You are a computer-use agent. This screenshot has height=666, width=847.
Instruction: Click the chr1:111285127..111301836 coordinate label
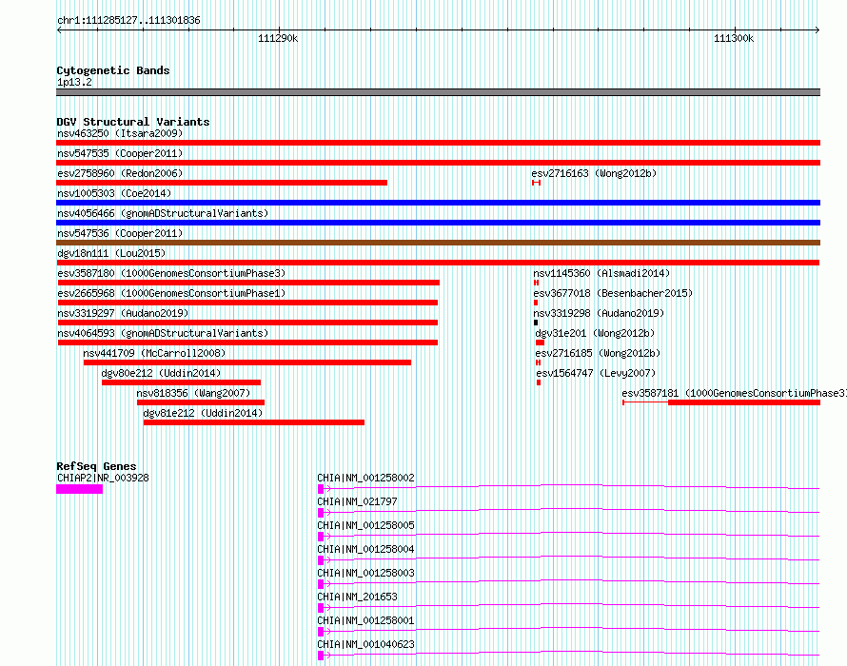[x=128, y=21]
